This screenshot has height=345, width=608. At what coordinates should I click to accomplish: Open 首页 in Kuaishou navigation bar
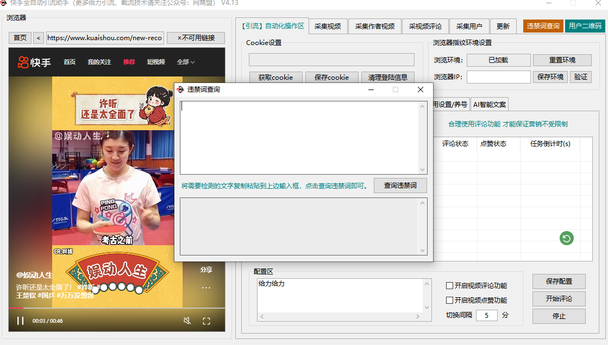(70, 62)
